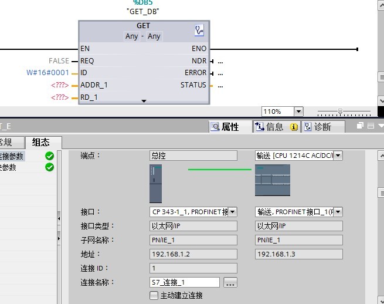The image size is (384, 304).
Task: Click the 连接 ID field
Action: [193, 268]
